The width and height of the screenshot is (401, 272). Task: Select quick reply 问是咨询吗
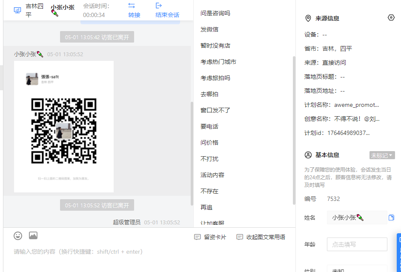pyautogui.click(x=215, y=13)
